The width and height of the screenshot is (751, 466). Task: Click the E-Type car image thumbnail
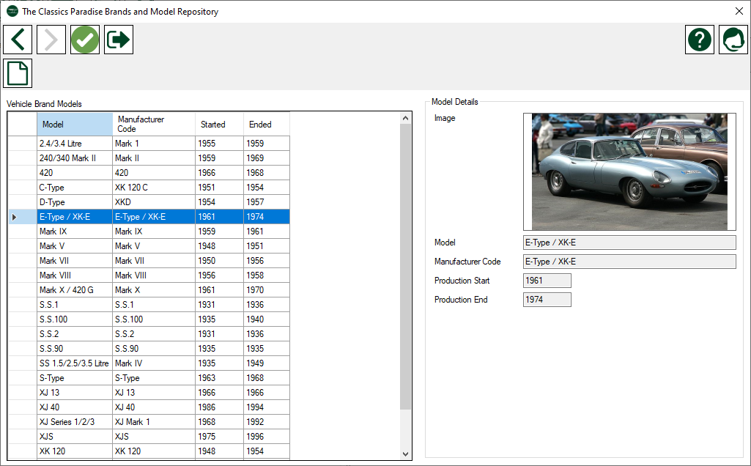tap(629, 171)
